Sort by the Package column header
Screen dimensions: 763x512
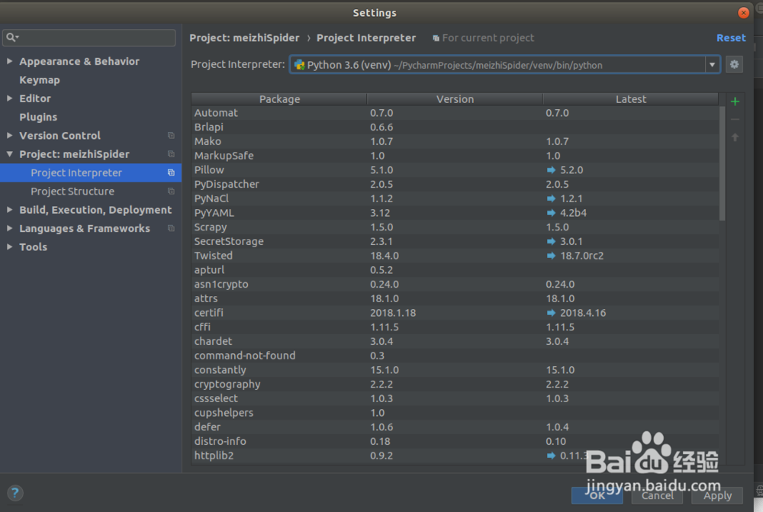pyautogui.click(x=279, y=98)
